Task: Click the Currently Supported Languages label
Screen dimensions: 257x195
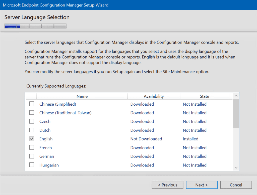Action: tap(56, 86)
